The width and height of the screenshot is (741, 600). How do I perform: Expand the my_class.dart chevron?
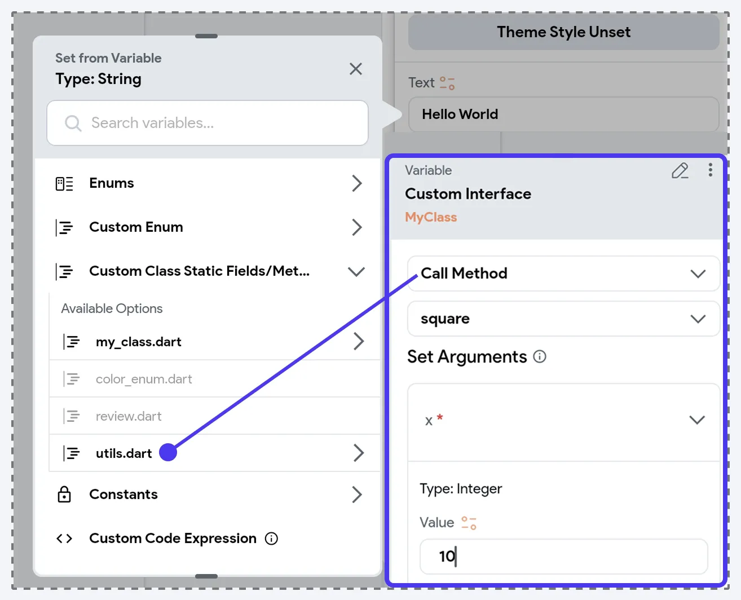358,341
